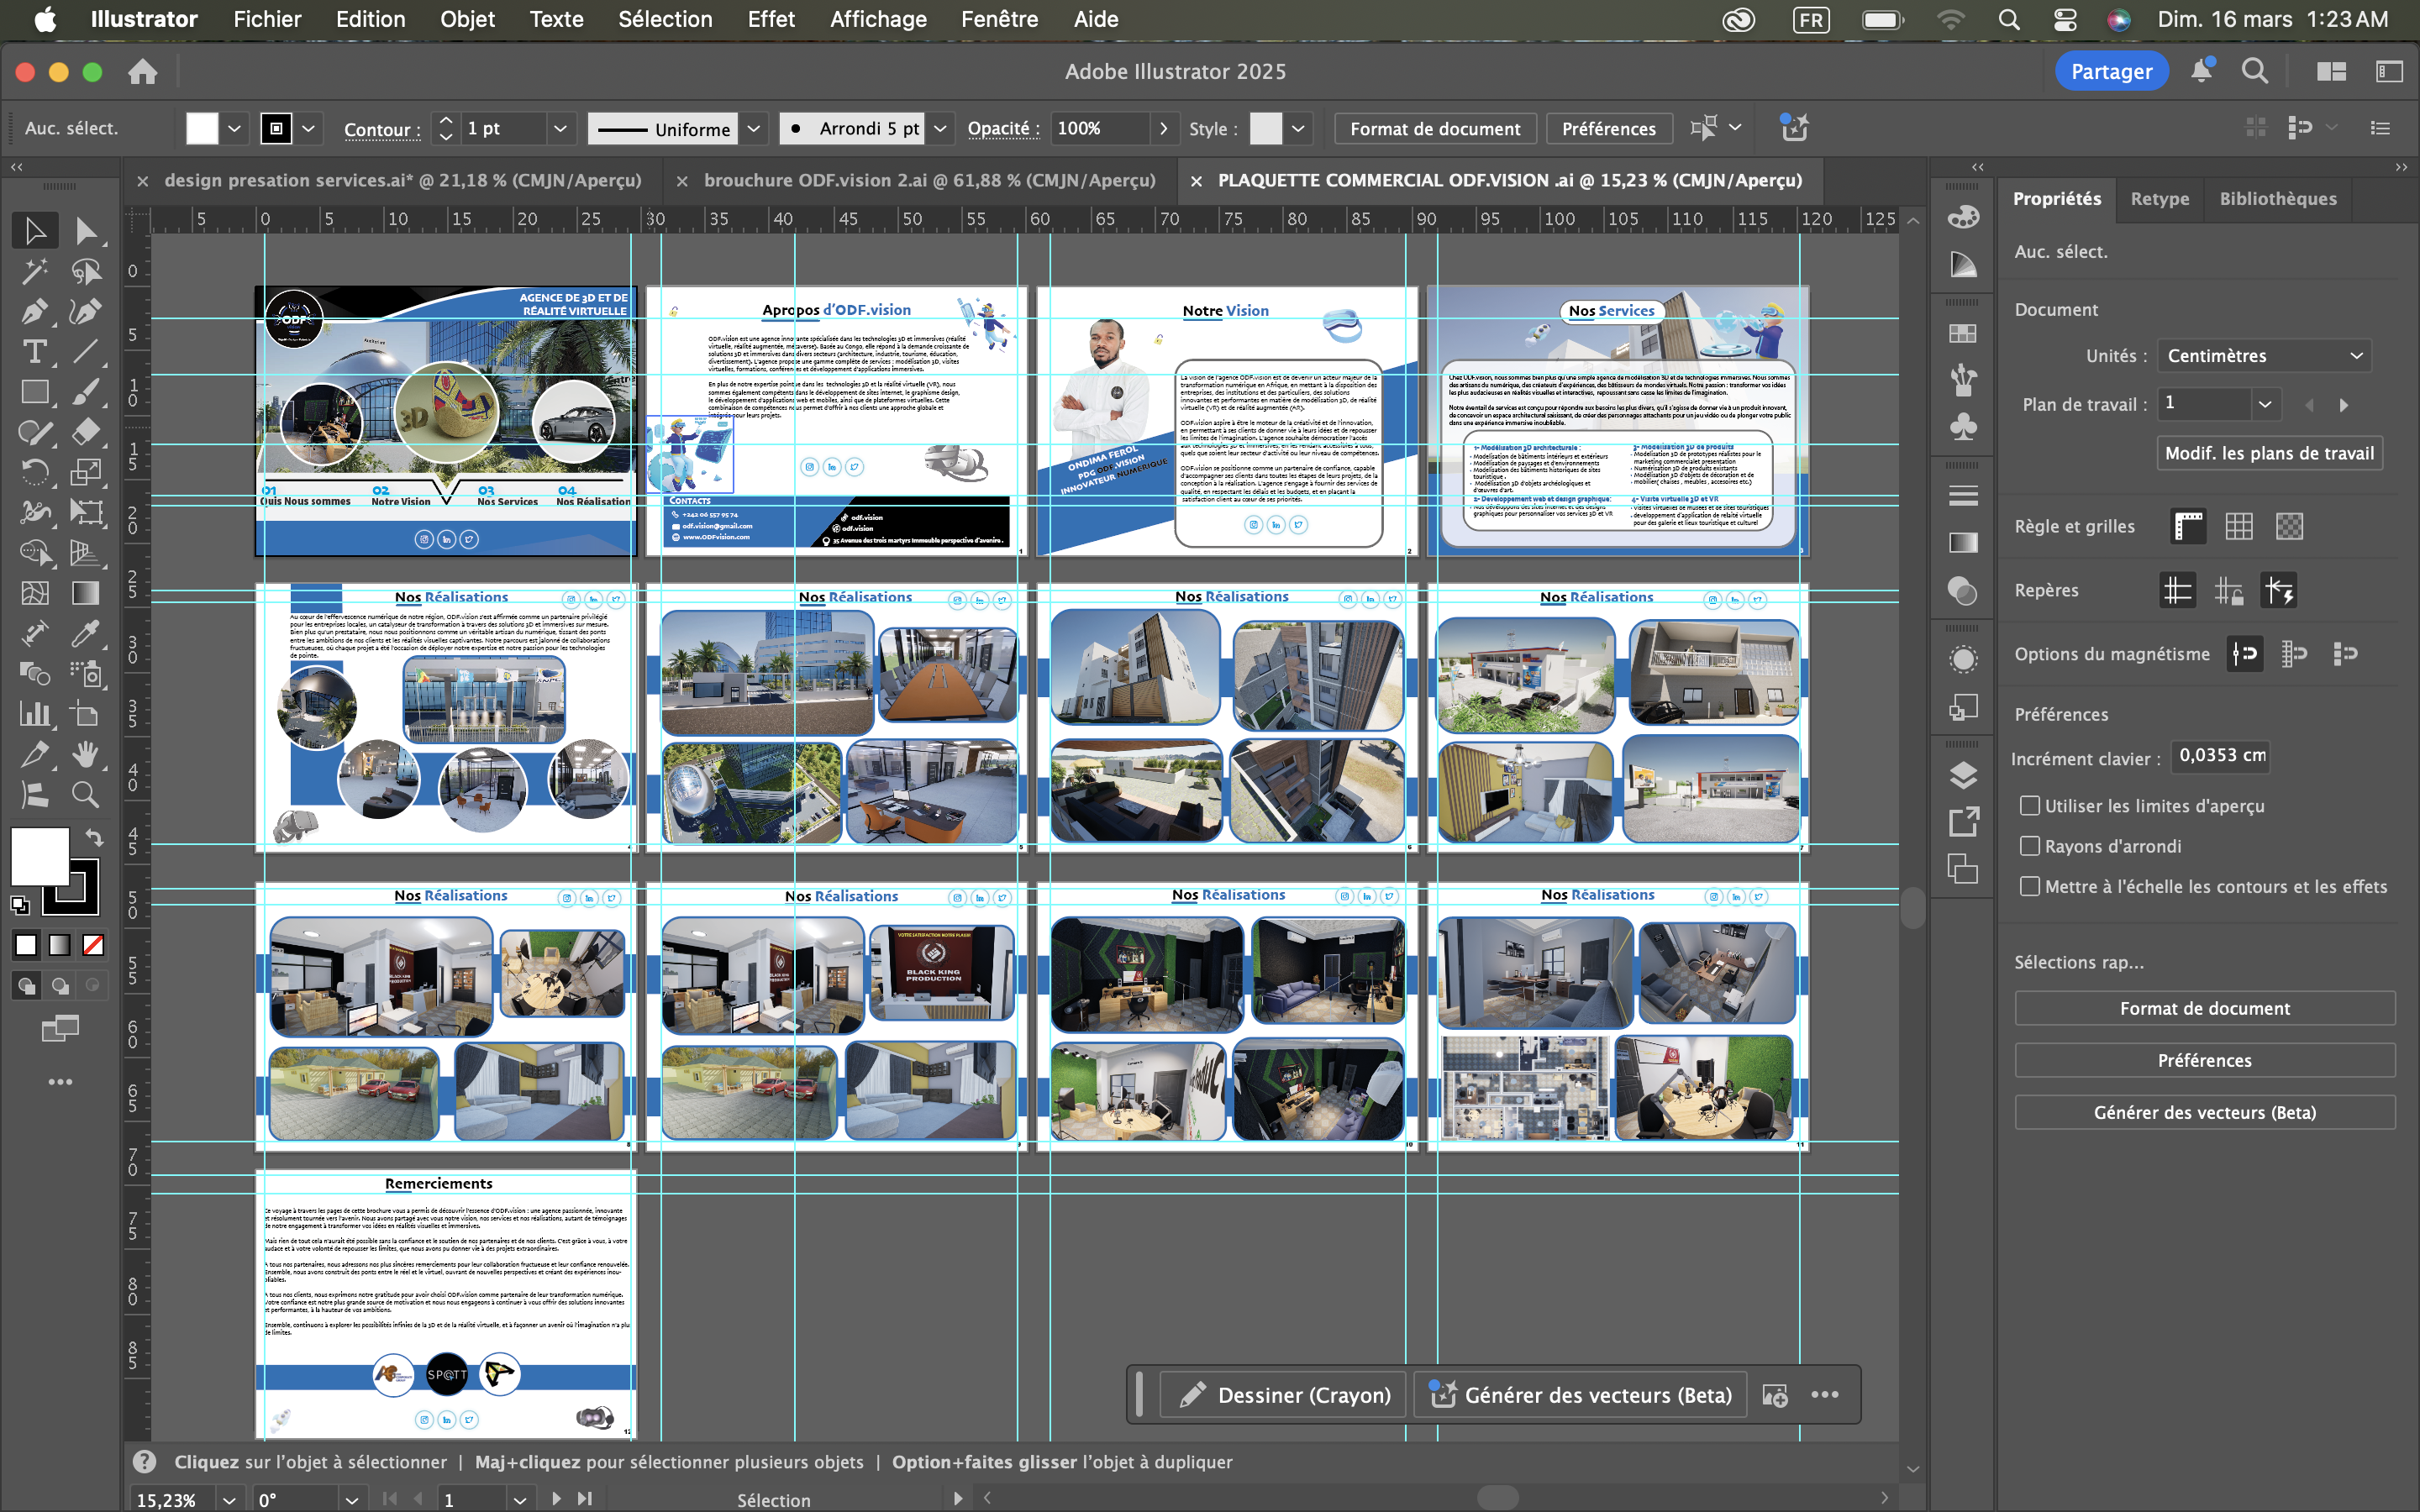Toggle the grid display icon
This screenshot has height=1512, width=2420.
pyautogui.click(x=2238, y=526)
